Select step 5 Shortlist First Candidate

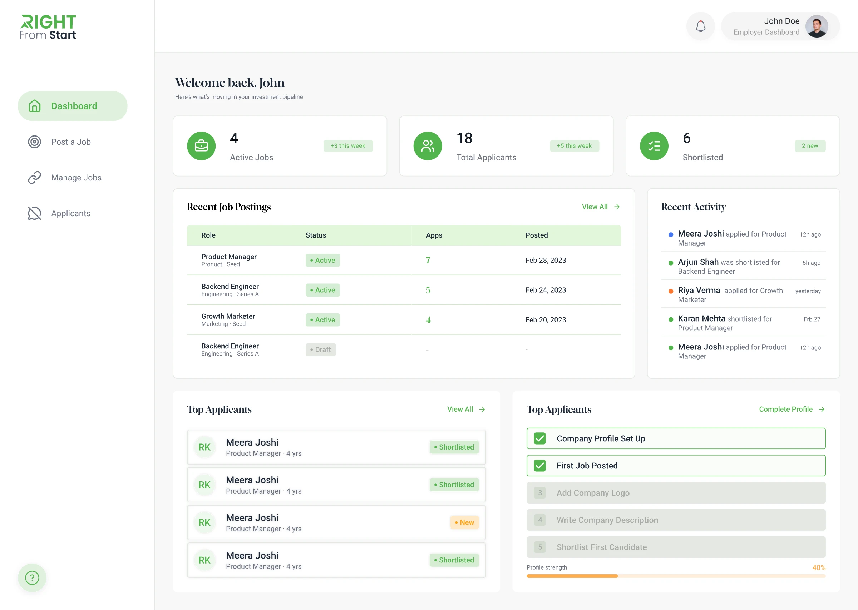676,547
